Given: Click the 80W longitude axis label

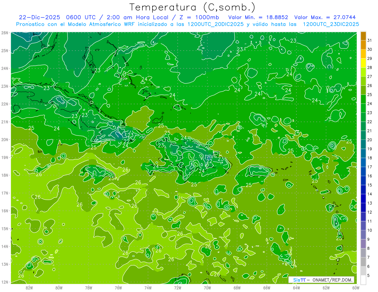Looking at the screenshot, I should coord(59,287).
